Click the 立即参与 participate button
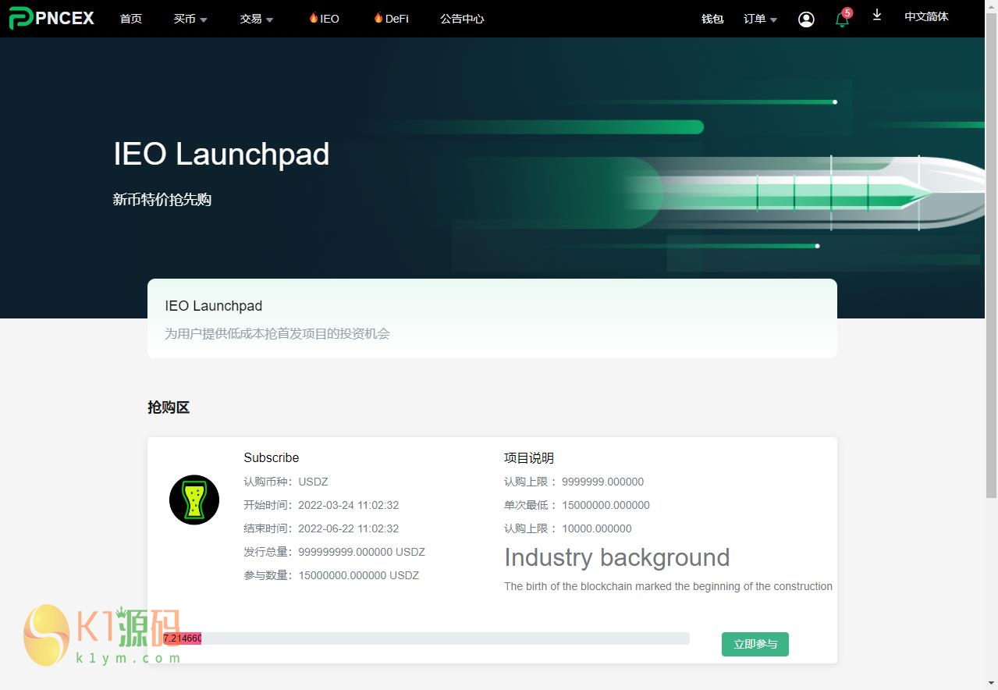 pos(755,644)
